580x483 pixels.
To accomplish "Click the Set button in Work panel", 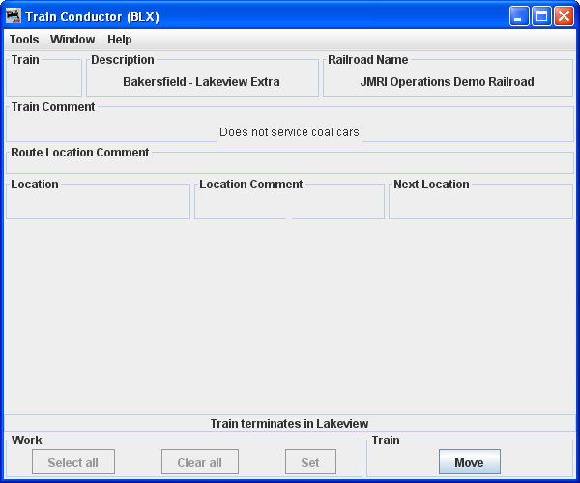I will pos(310,462).
